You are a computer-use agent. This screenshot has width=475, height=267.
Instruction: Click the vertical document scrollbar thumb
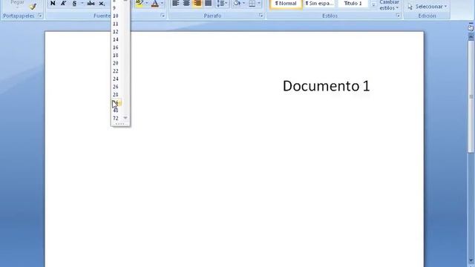pyautogui.click(x=471, y=96)
